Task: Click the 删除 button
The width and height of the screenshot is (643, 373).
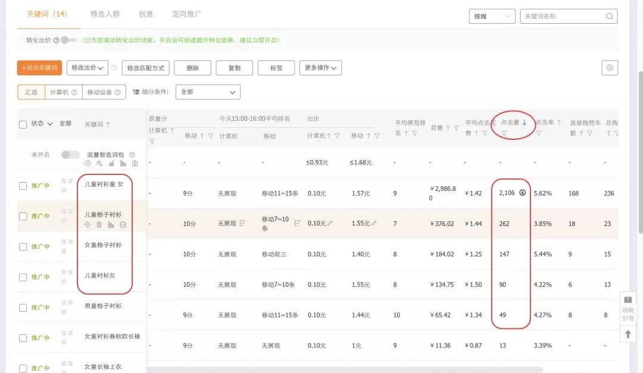Action: (193, 68)
